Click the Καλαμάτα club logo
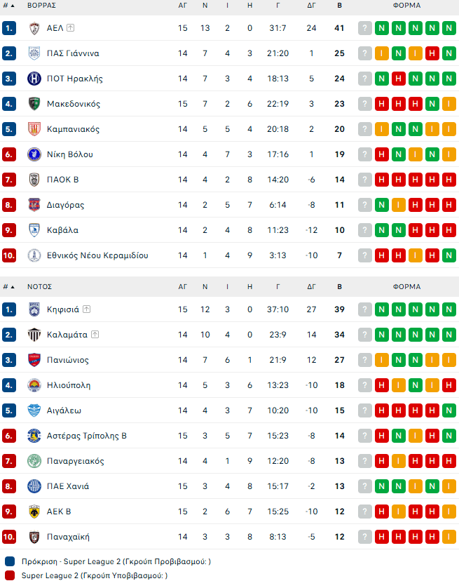This screenshot has width=459, height=588. click(x=34, y=335)
